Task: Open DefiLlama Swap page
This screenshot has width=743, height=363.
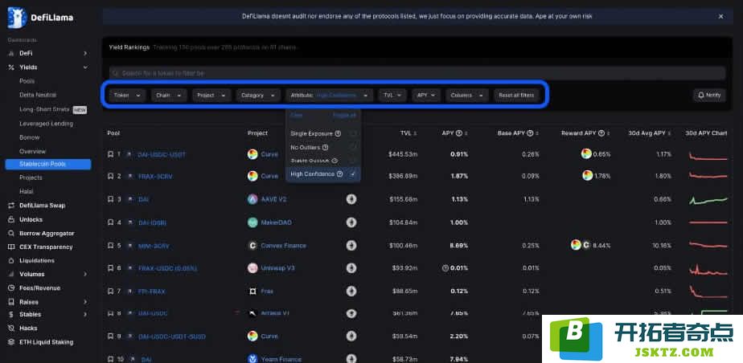Action: 42,206
